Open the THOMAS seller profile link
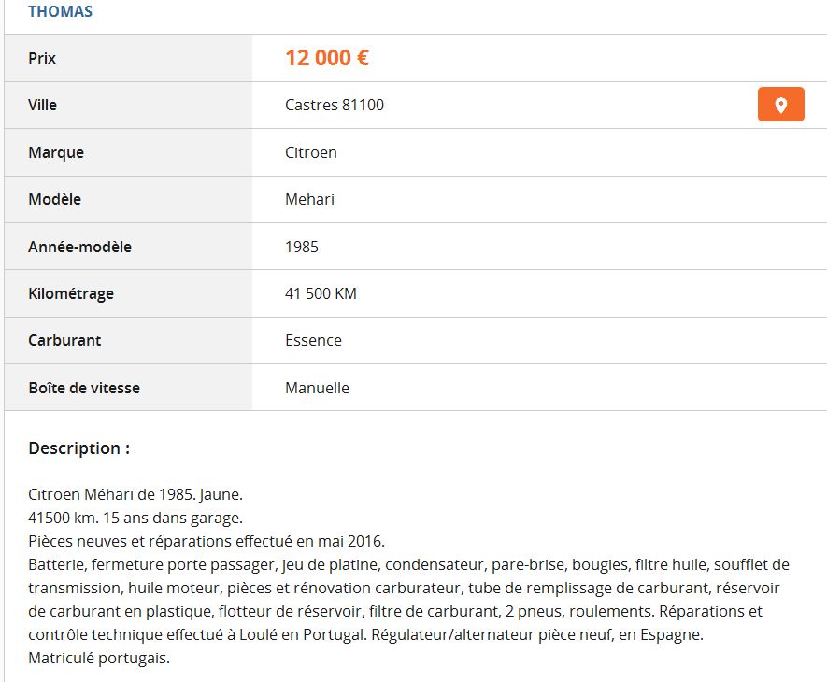827x682 pixels. point(60,11)
